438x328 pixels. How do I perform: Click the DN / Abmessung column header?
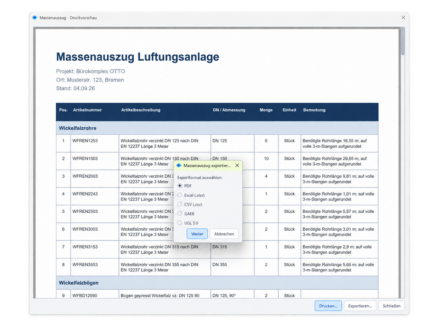coord(229,110)
